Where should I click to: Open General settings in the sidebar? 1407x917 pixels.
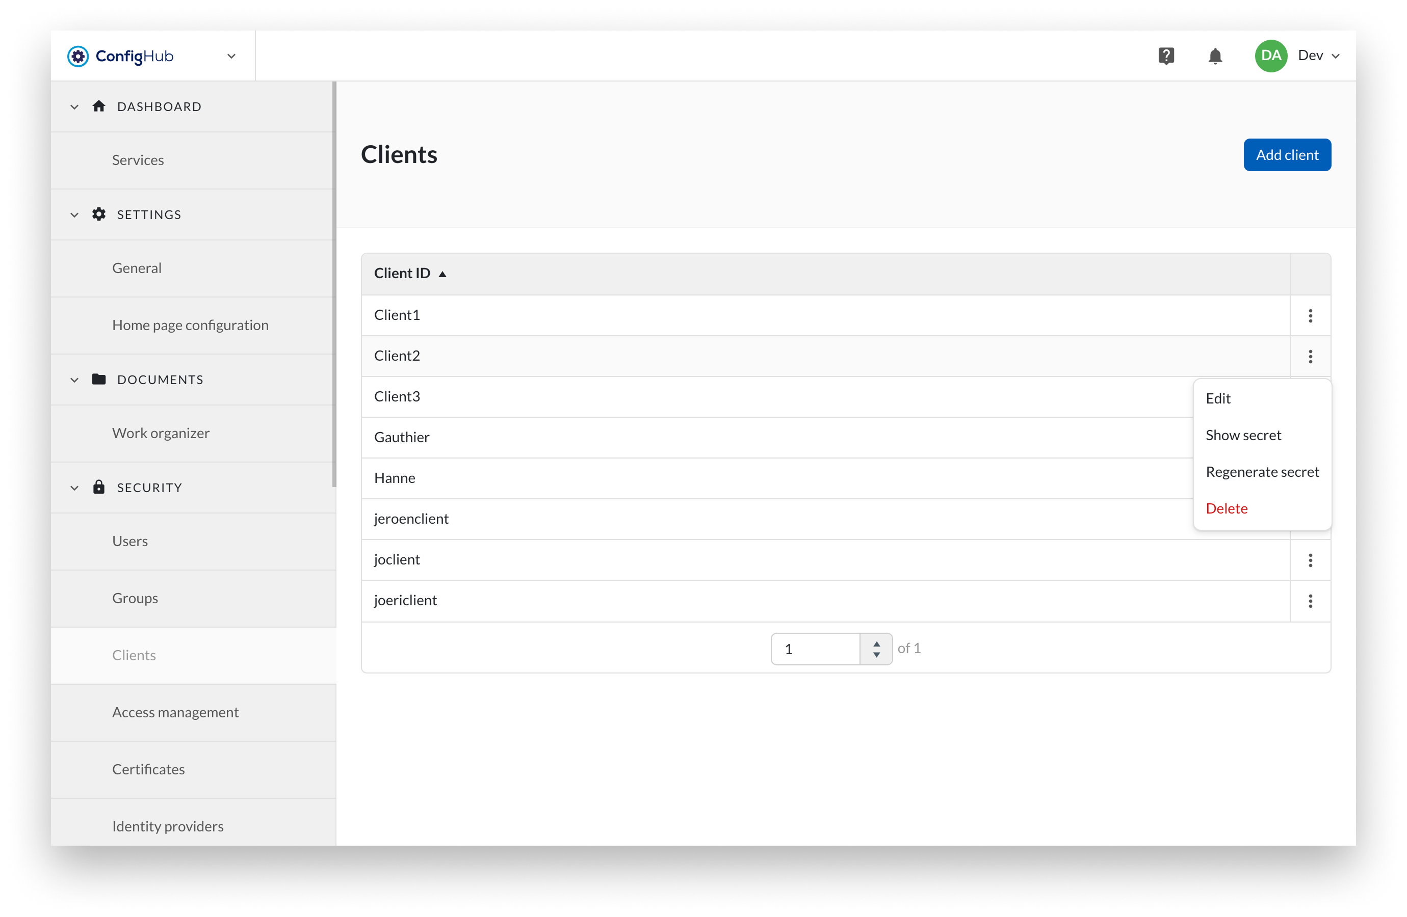193,268
